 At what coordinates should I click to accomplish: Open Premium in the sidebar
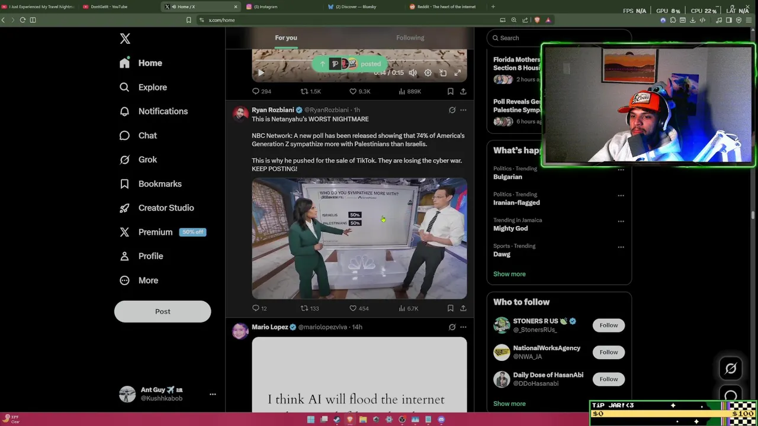click(162, 232)
